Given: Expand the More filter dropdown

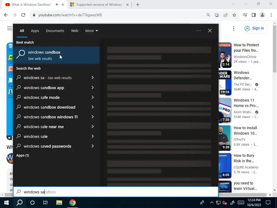Looking at the screenshot, I should point(91,31).
